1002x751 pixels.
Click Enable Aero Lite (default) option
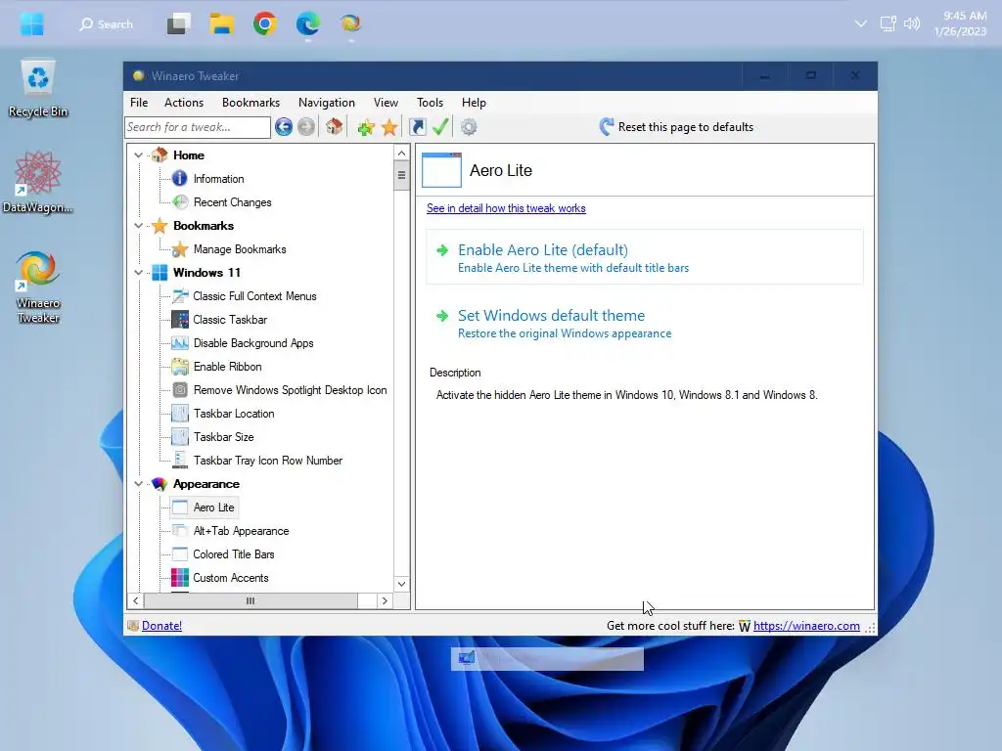(x=645, y=257)
